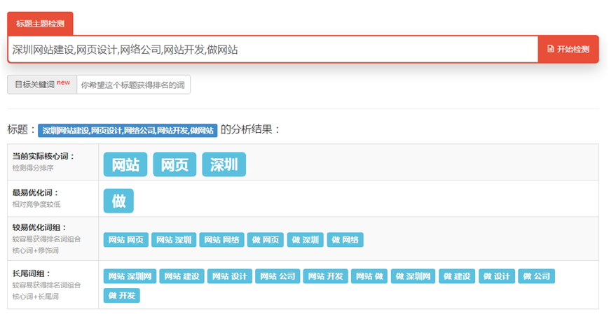Pick the 网站 开发 long-tail tag

coord(326,276)
